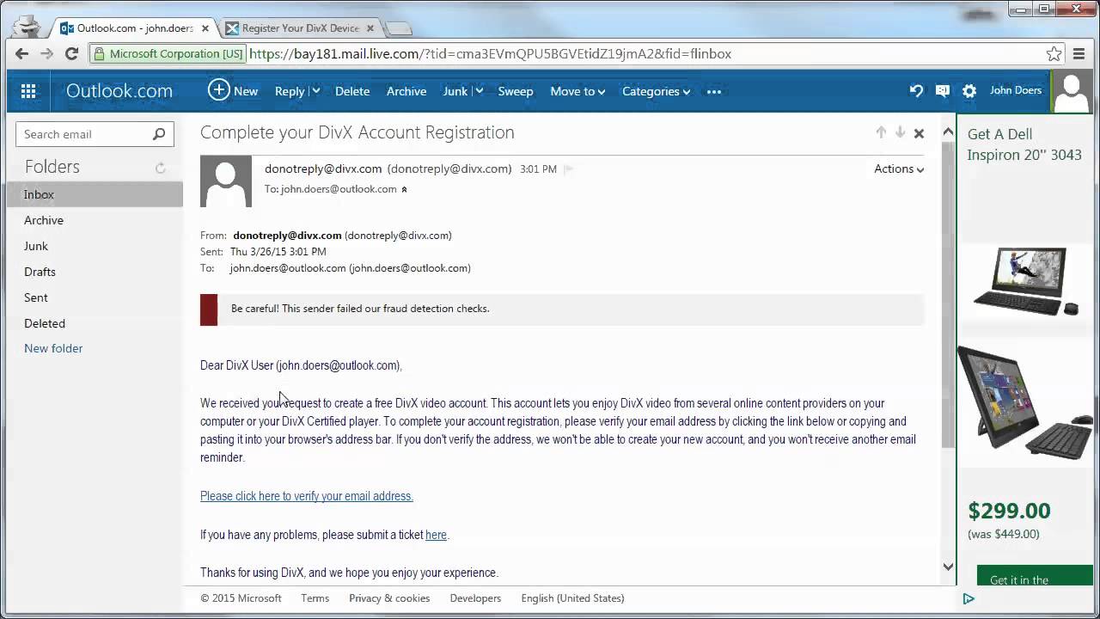Click the submit a ticket here link
Viewport: 1100px width, 619px height.
click(x=436, y=535)
